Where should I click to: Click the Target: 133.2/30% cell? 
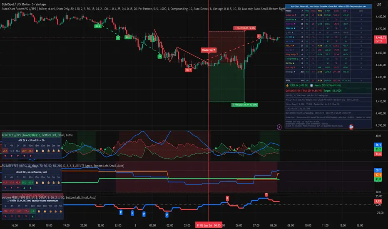348,91
